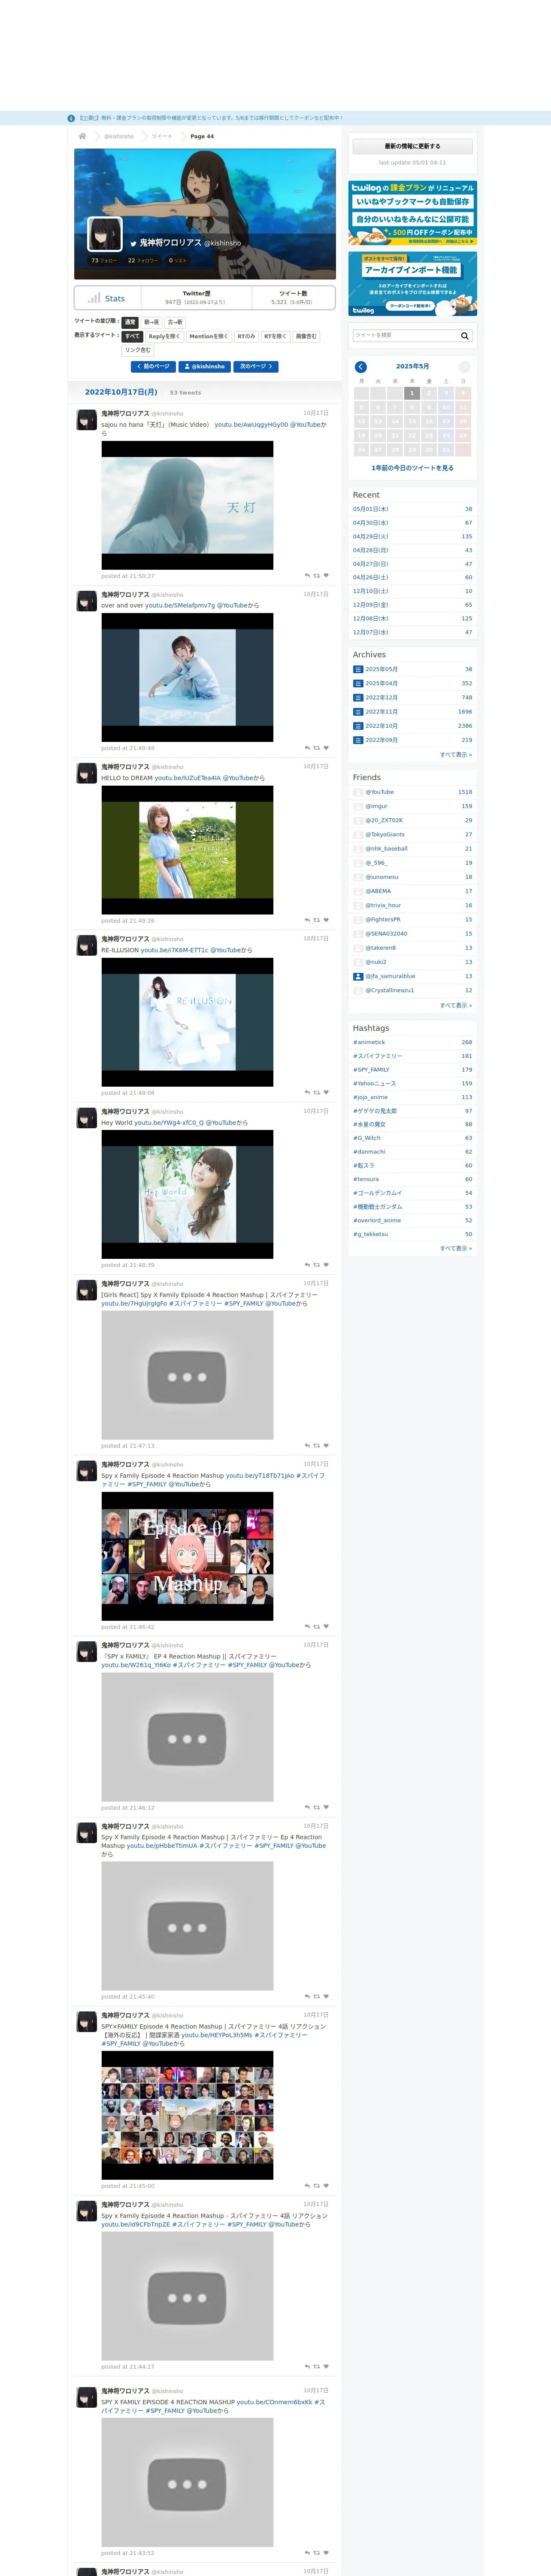Image resolution: width=551 pixels, height=2576 pixels.
Task: Open hashtag #animetick
Action: click(369, 1042)
